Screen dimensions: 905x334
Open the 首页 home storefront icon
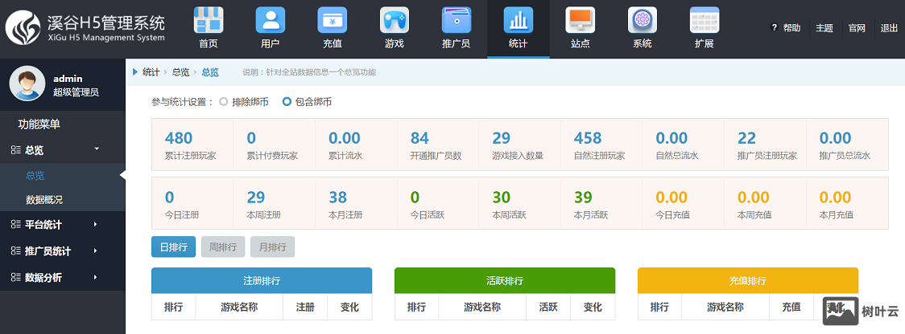tap(209, 20)
